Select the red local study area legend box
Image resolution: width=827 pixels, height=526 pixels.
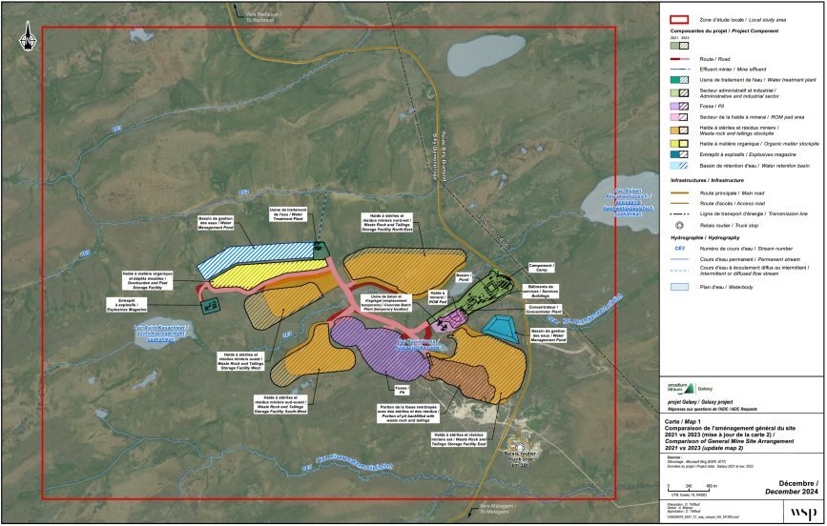(x=679, y=19)
